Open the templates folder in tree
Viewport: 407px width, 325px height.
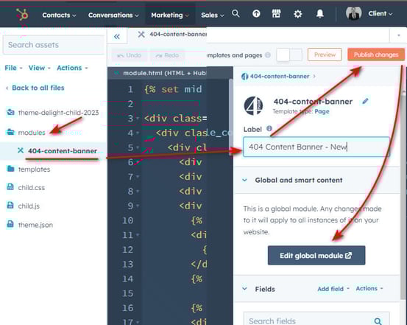click(x=34, y=170)
